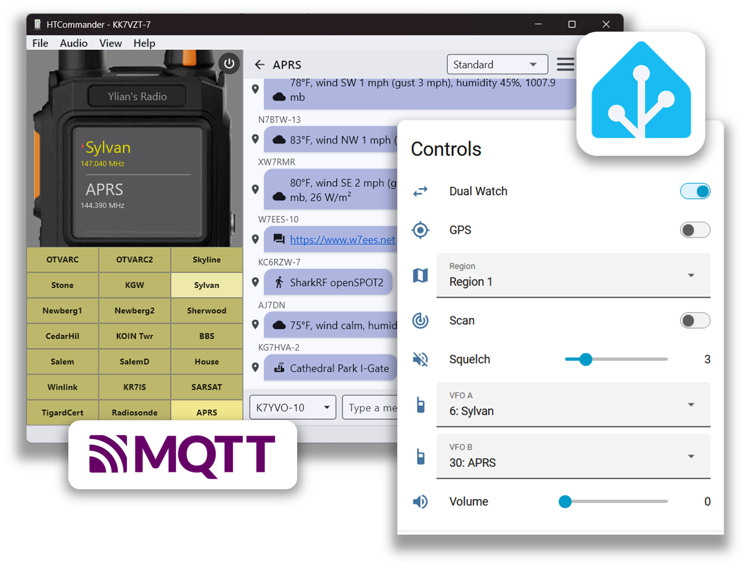Expand the Region dropdown showing Region 1
This screenshot has height=568, width=746.
tap(574, 275)
